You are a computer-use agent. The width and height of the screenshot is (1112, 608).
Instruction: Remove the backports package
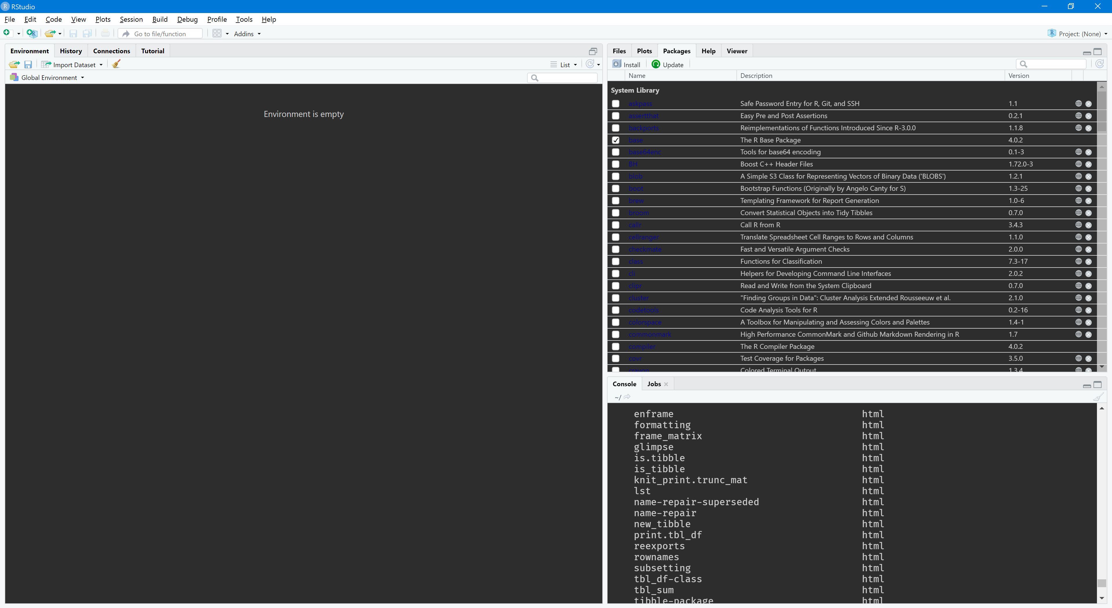tap(1089, 128)
